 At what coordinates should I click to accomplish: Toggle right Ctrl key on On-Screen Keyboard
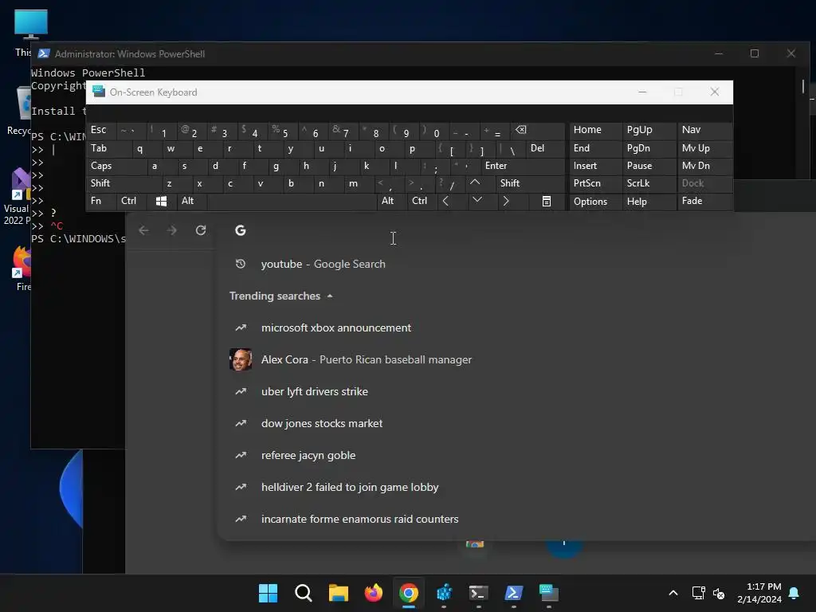click(x=422, y=201)
